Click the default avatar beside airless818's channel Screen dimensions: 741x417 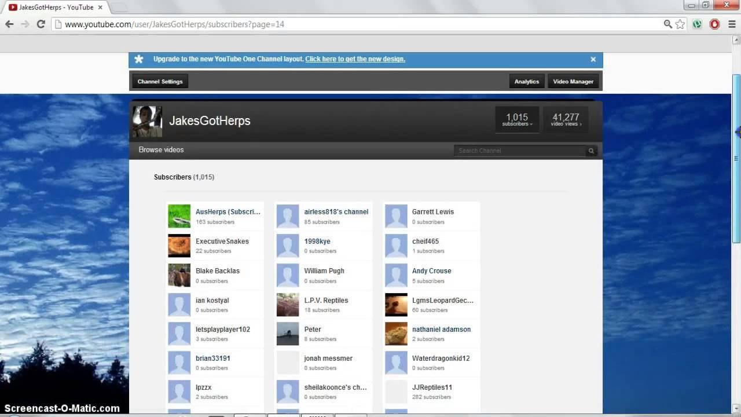288,216
